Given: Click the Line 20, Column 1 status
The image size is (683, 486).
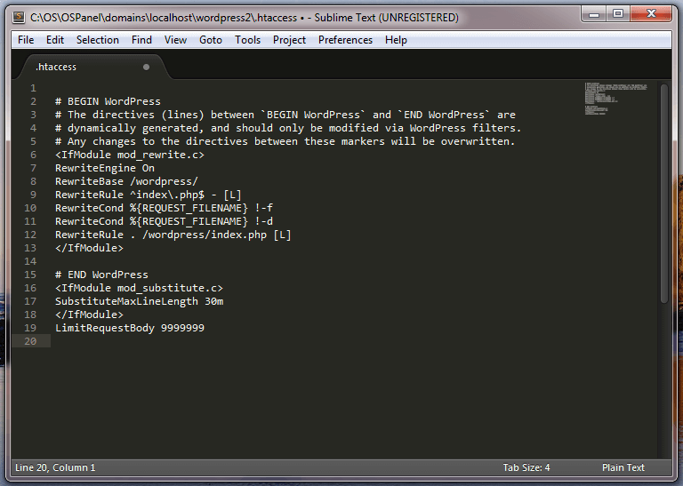Looking at the screenshot, I should [55, 467].
